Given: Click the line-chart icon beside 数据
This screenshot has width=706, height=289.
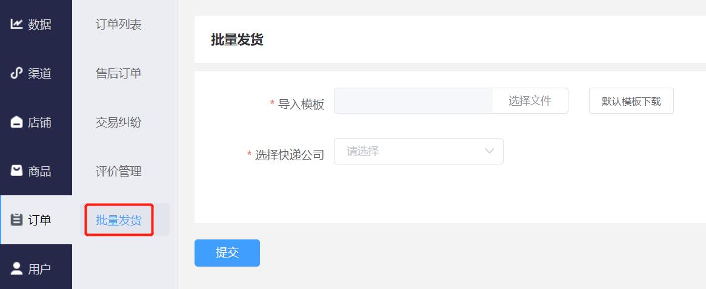Looking at the screenshot, I should 16,24.
